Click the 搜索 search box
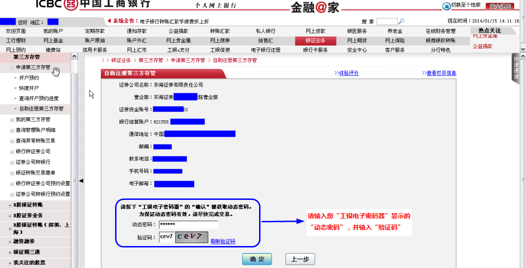This screenshot has width=526, height=268. click(x=387, y=22)
